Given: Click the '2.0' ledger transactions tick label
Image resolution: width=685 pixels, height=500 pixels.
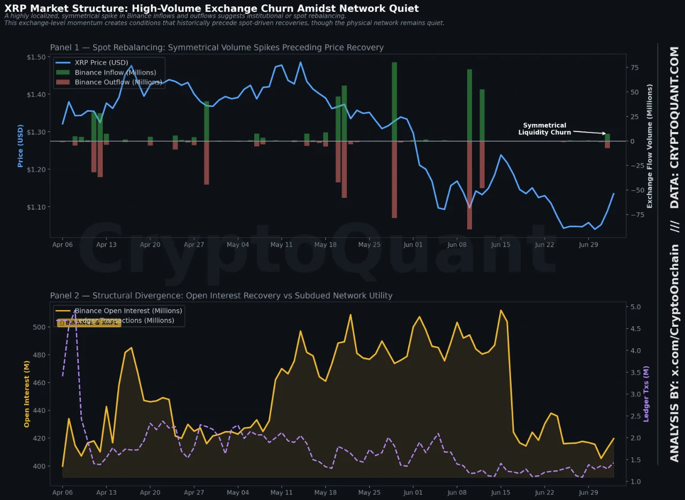Looking at the screenshot, I should point(635,438).
